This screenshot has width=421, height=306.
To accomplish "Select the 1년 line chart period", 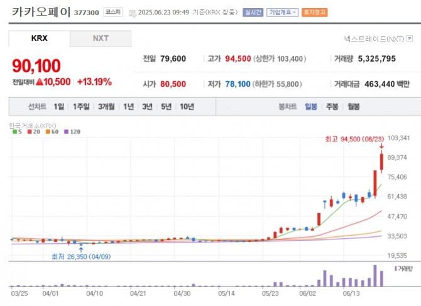I will (128, 107).
